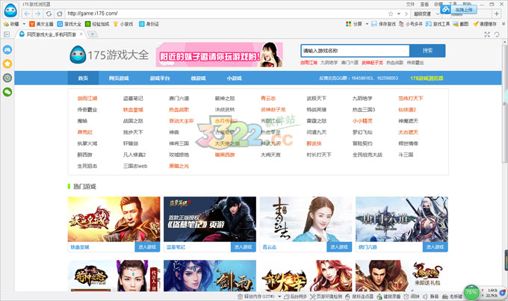Image resolution: width=508 pixels, height=301 pixels.
Task: Open the 铁血皇城 game thumbnail
Action: coord(114,219)
